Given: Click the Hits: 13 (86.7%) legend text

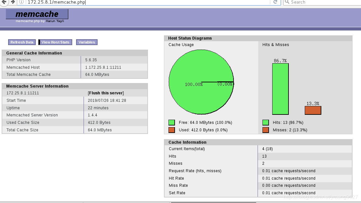Looking at the screenshot, I should tap(288, 123).
